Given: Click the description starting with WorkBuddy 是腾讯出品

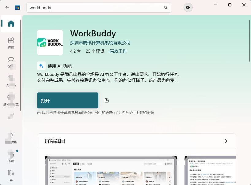Looking at the screenshot, I should tap(109, 77).
